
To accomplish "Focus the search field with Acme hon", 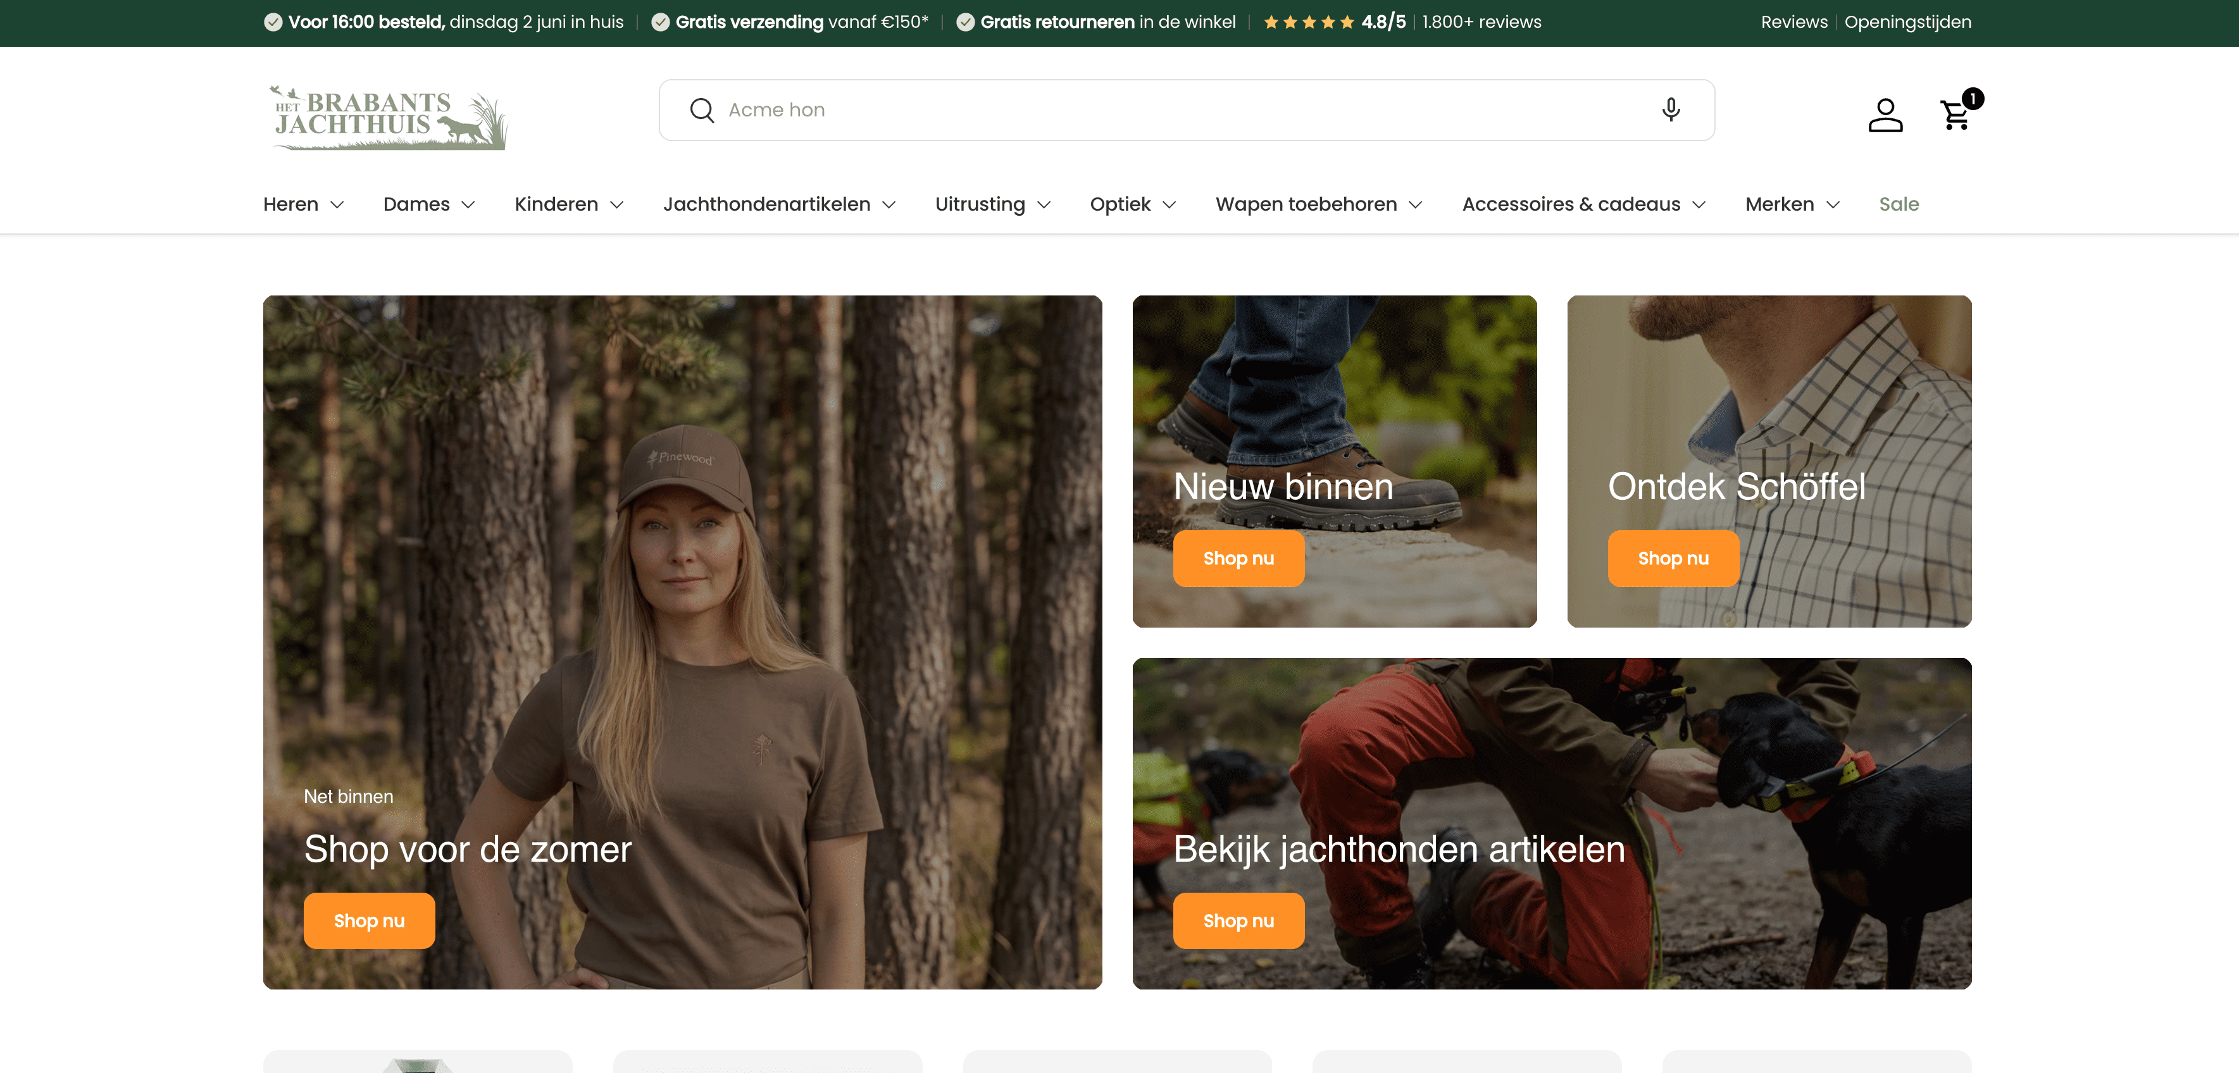I will coord(1187,110).
